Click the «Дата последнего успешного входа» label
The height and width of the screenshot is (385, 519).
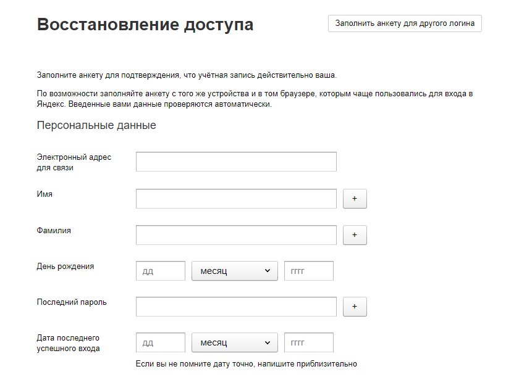click(68, 343)
